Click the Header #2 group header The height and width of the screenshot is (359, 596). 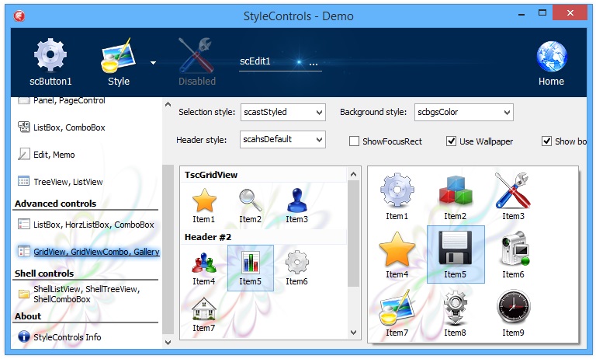263,237
